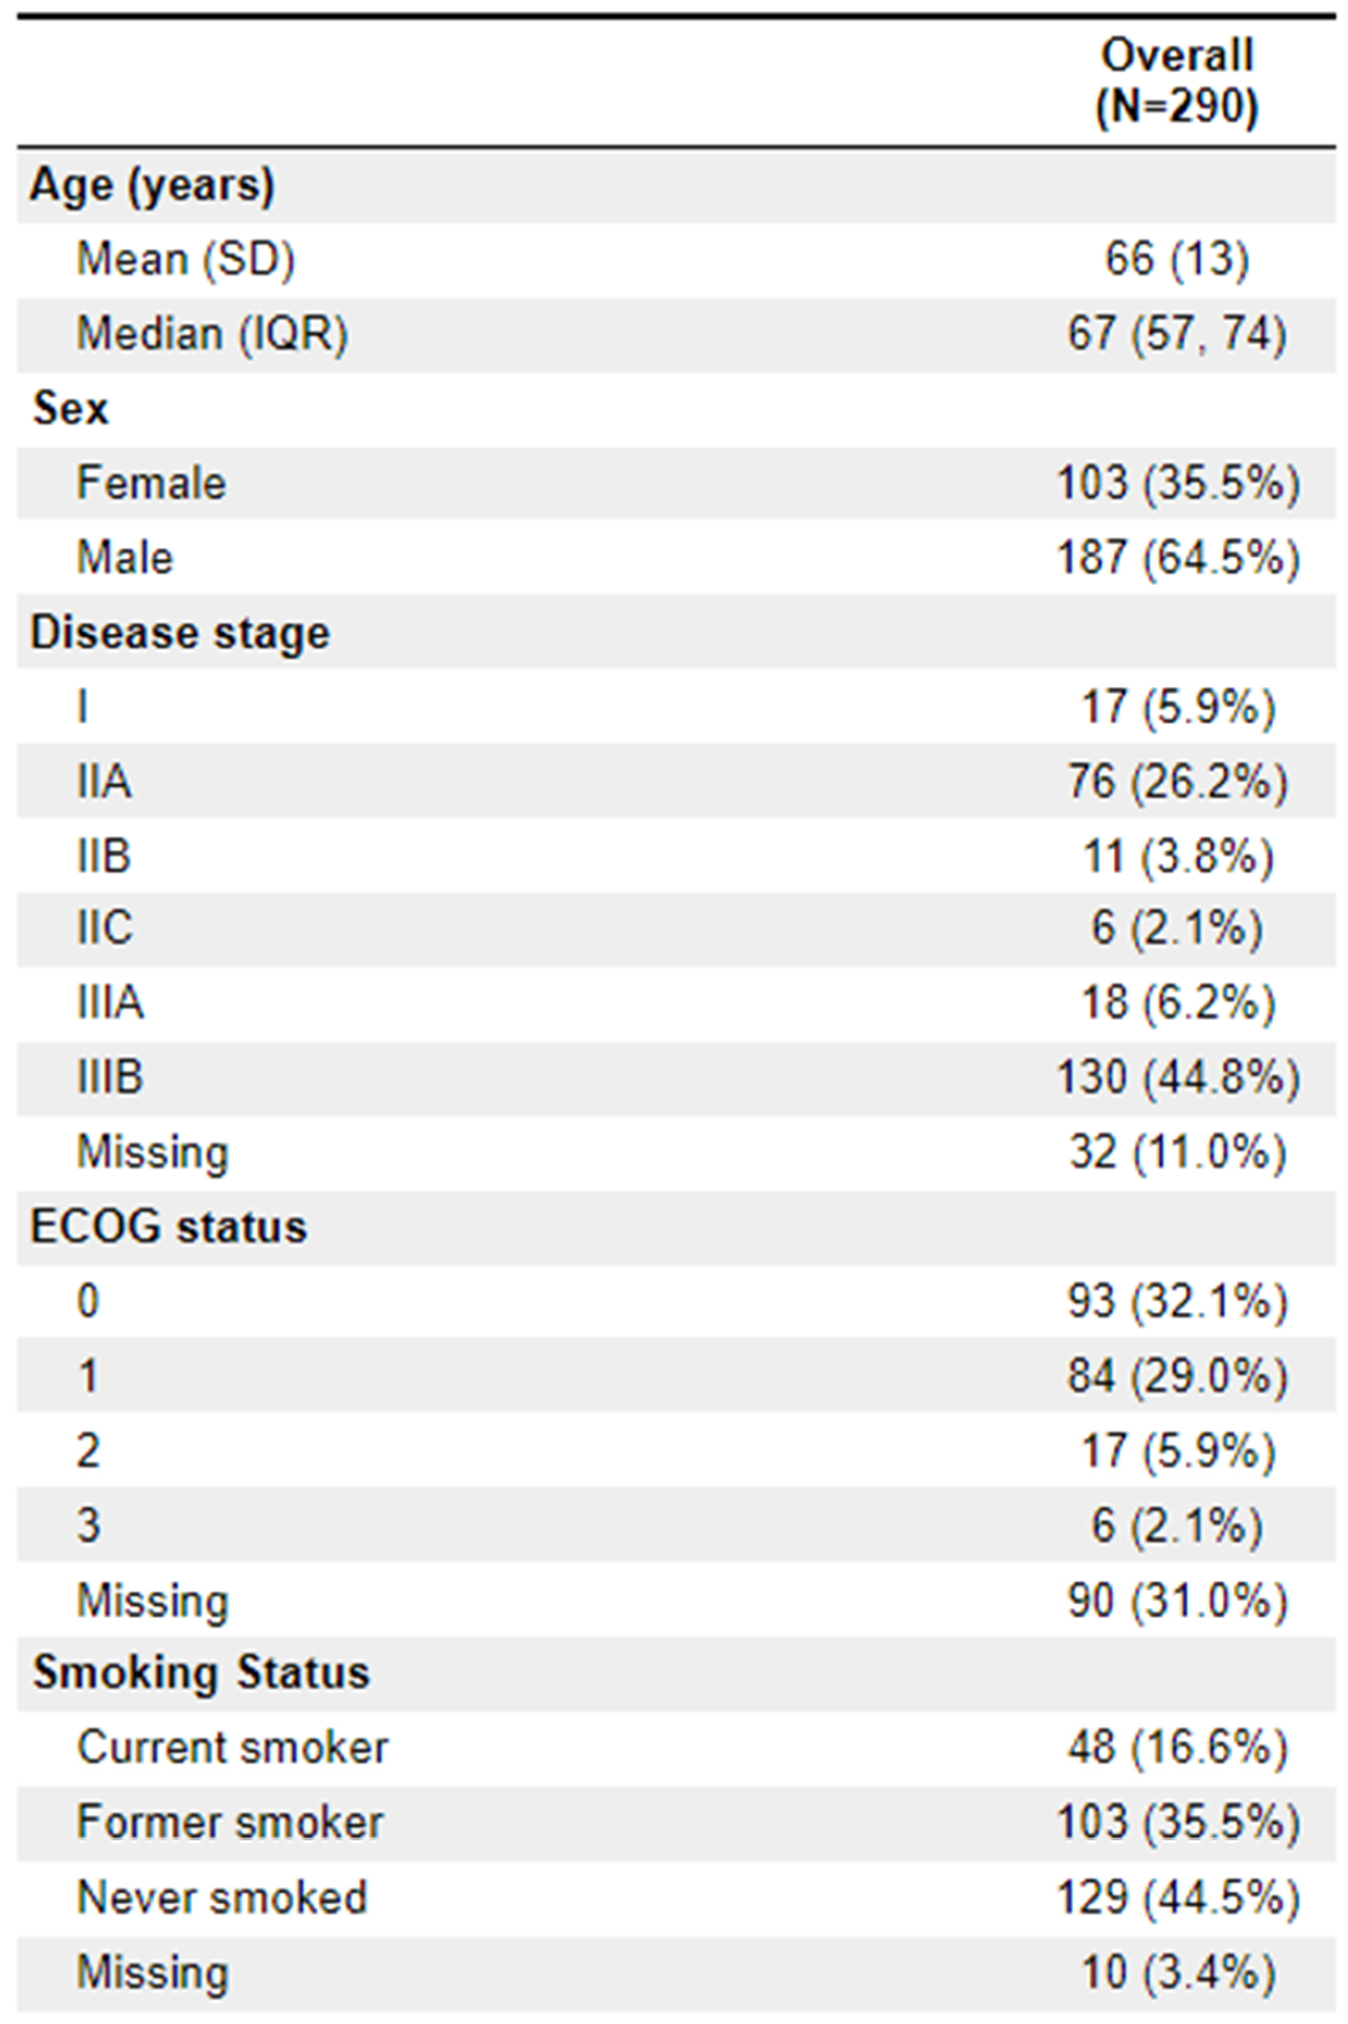Select the Mean (SD) row label

tap(185, 259)
